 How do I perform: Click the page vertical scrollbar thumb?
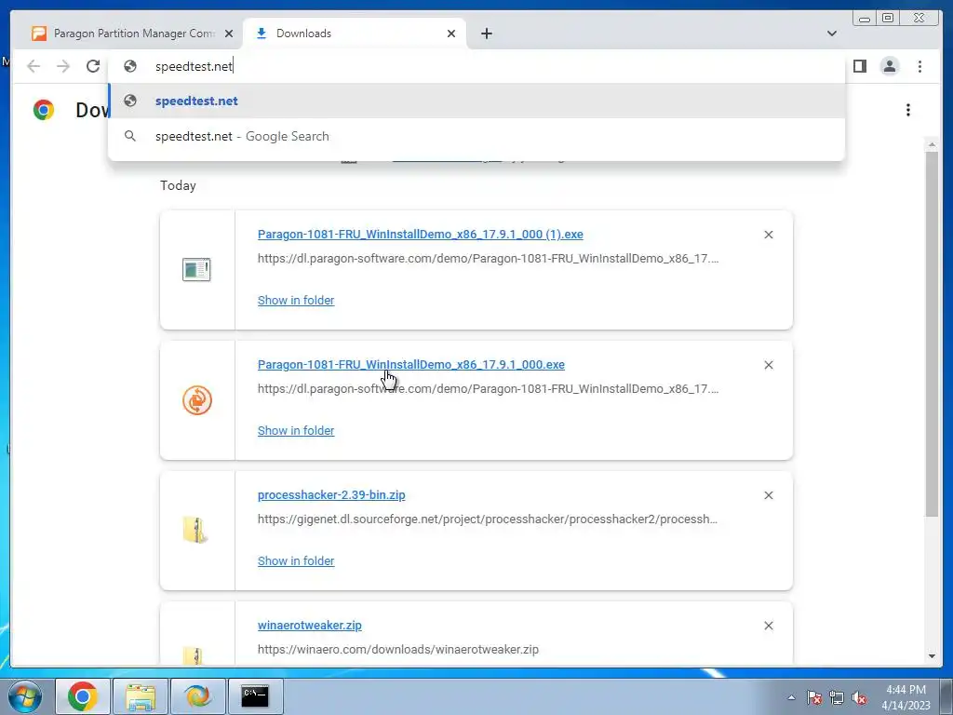(x=932, y=334)
